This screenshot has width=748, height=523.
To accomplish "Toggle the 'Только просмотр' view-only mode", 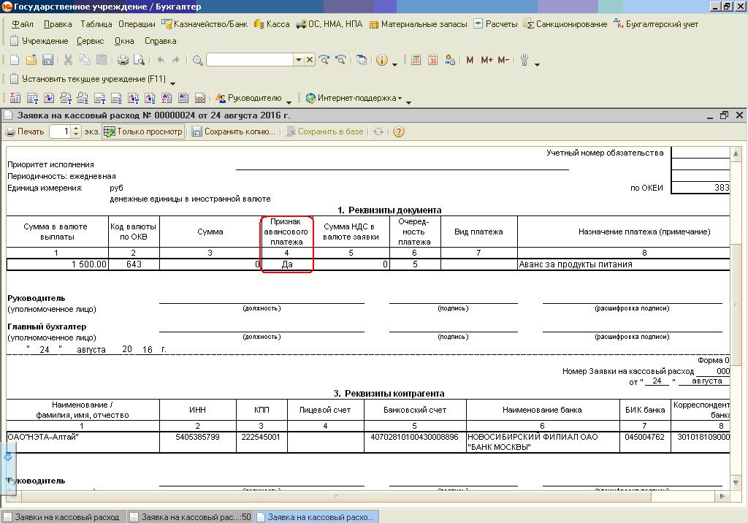I will pos(143,132).
